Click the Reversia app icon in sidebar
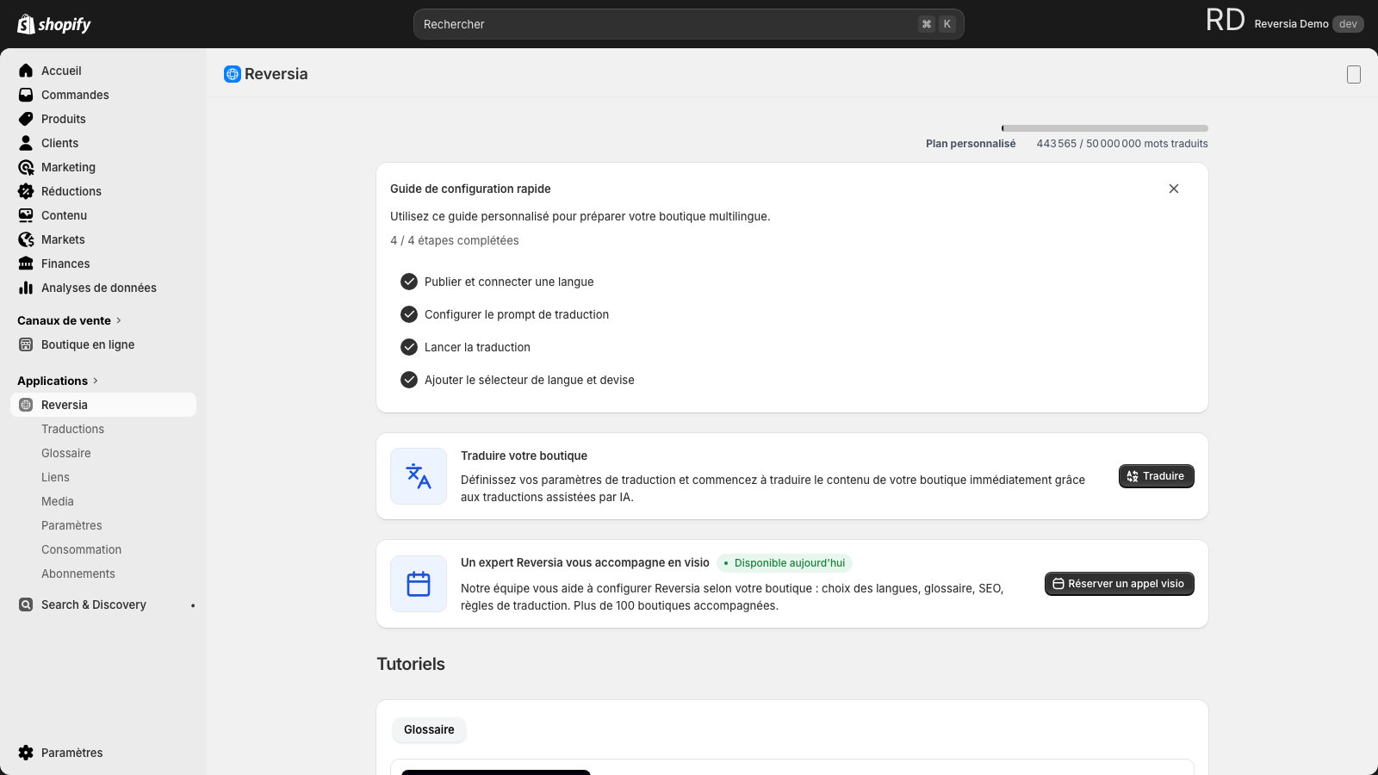The height and width of the screenshot is (775, 1378). (x=26, y=405)
